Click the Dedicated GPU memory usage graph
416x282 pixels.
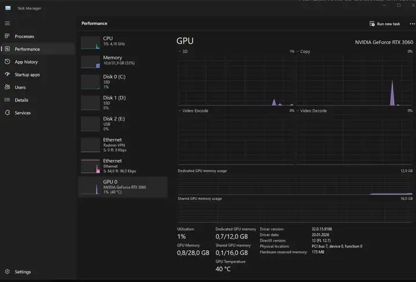295,185
